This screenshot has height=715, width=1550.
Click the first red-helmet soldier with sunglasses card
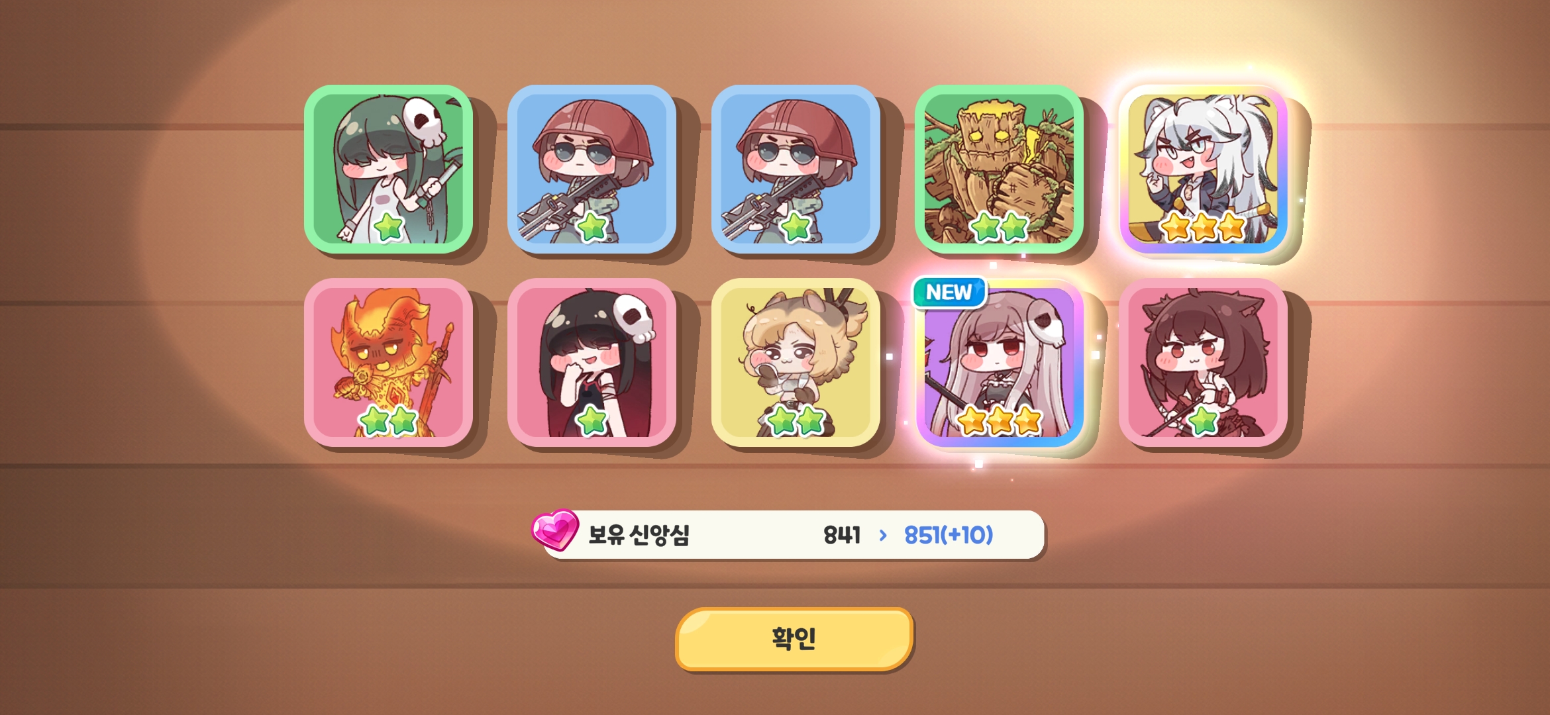click(x=592, y=169)
